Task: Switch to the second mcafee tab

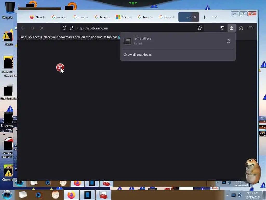Action: (81, 17)
